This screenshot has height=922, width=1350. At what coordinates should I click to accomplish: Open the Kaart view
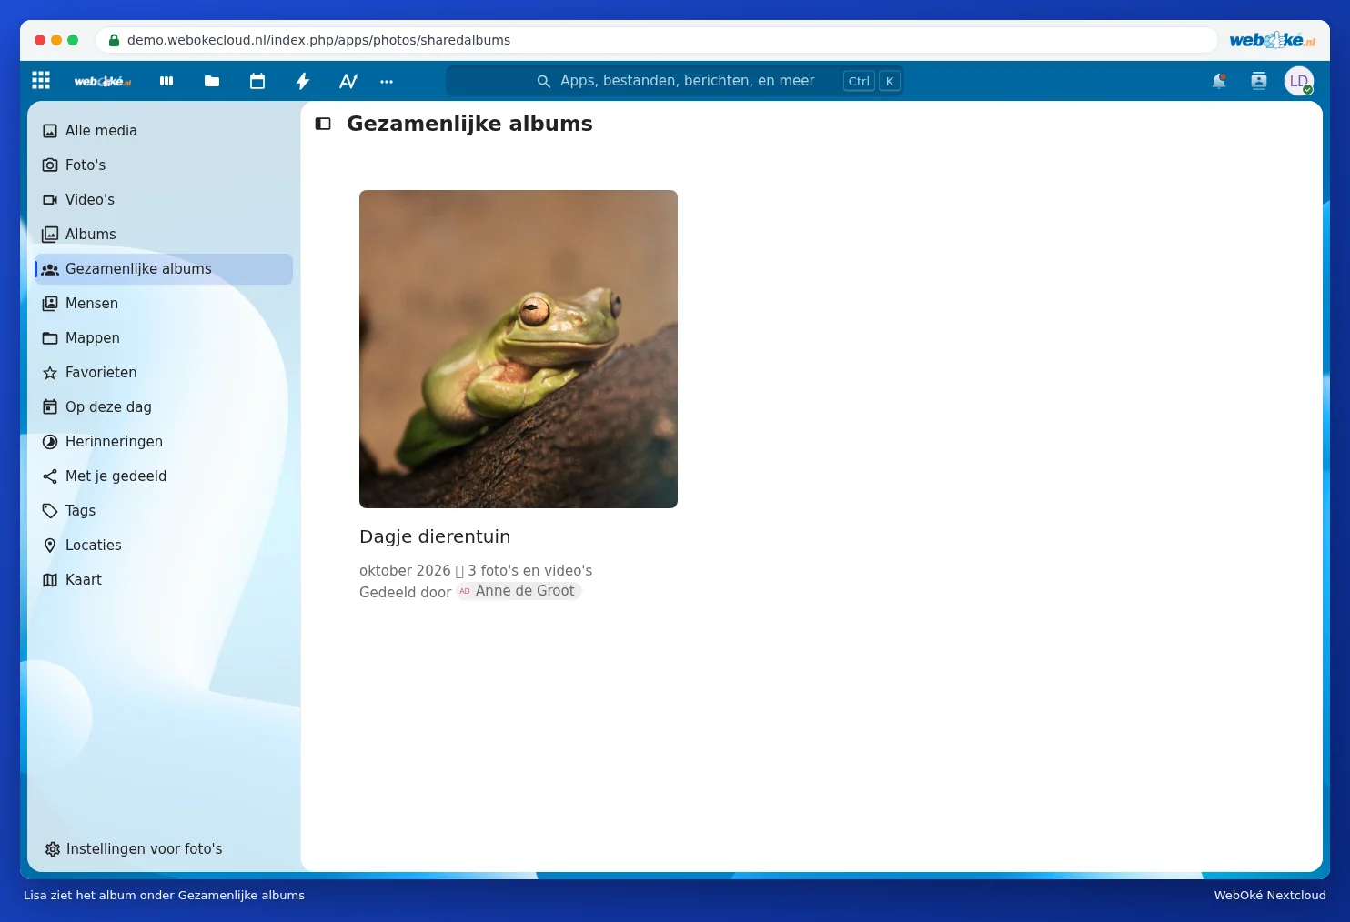pos(164,580)
